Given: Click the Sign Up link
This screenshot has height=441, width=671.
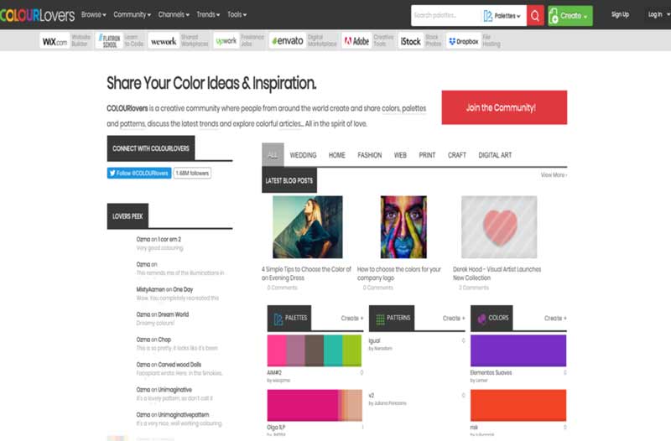Looking at the screenshot, I should click(620, 14).
